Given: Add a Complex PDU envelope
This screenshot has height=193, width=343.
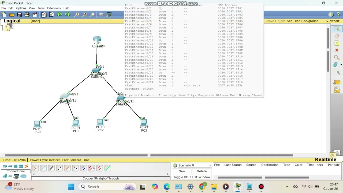Looking at the screenshot, I should click(x=337, y=90).
